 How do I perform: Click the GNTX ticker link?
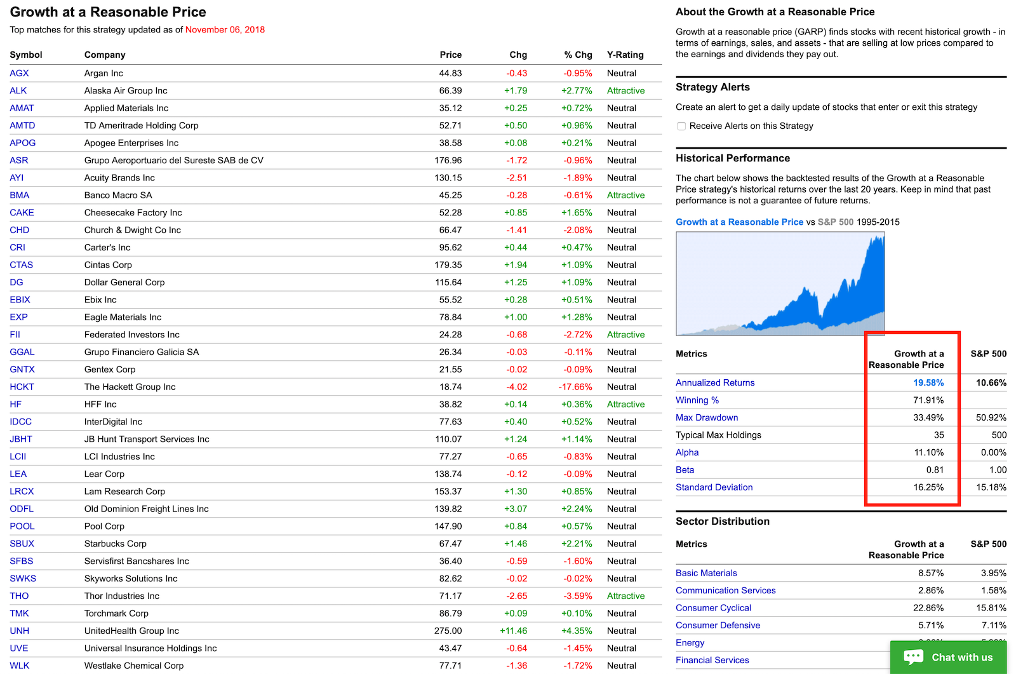22,370
